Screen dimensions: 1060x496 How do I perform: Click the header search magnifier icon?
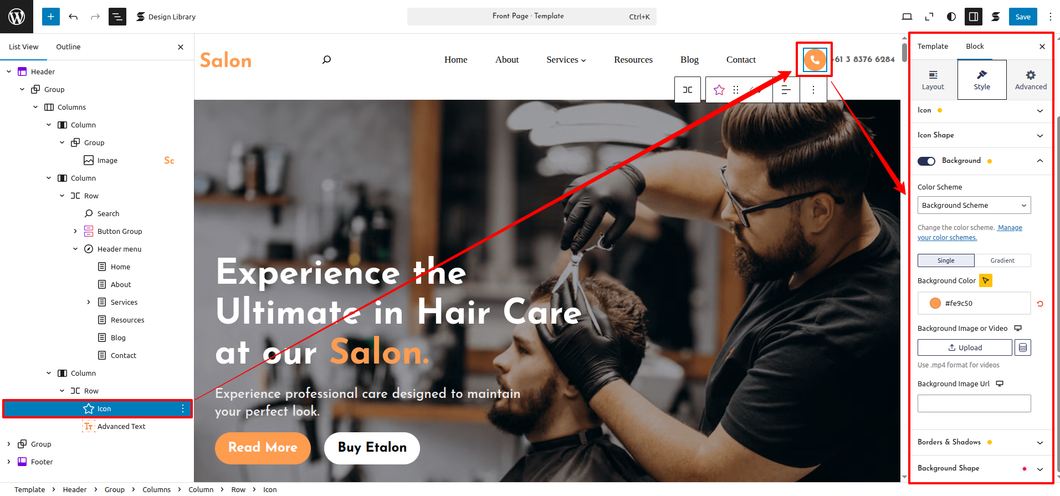pyautogui.click(x=326, y=59)
